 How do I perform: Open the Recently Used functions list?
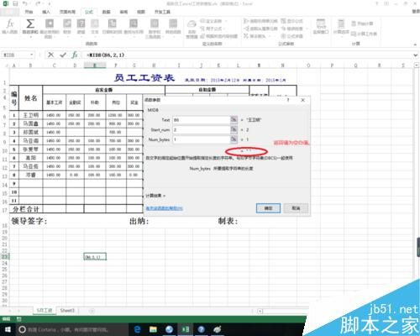tap(50, 28)
